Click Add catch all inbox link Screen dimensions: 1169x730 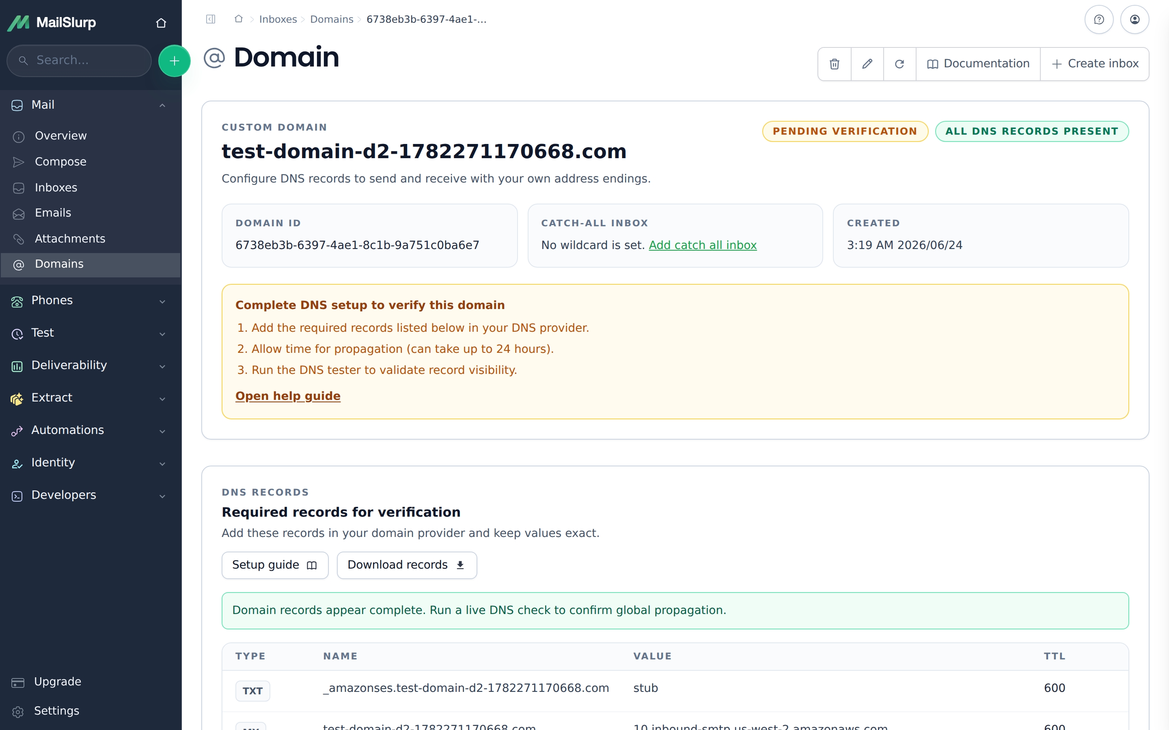(x=702, y=245)
